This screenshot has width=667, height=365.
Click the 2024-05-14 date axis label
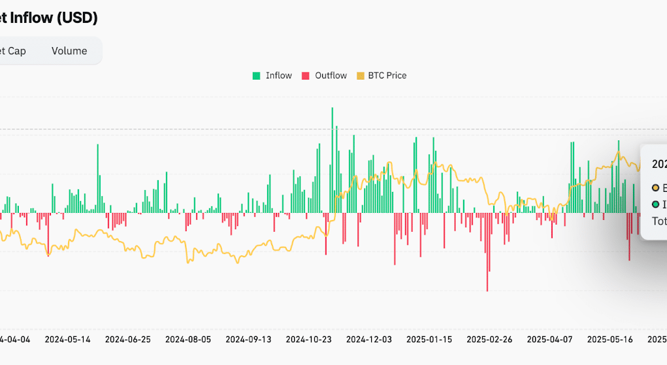click(69, 340)
